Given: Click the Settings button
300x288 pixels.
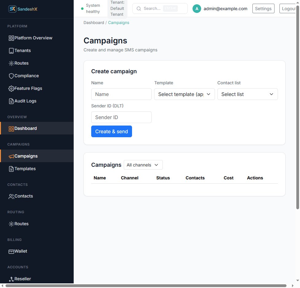Looking at the screenshot, I should coord(263,9).
